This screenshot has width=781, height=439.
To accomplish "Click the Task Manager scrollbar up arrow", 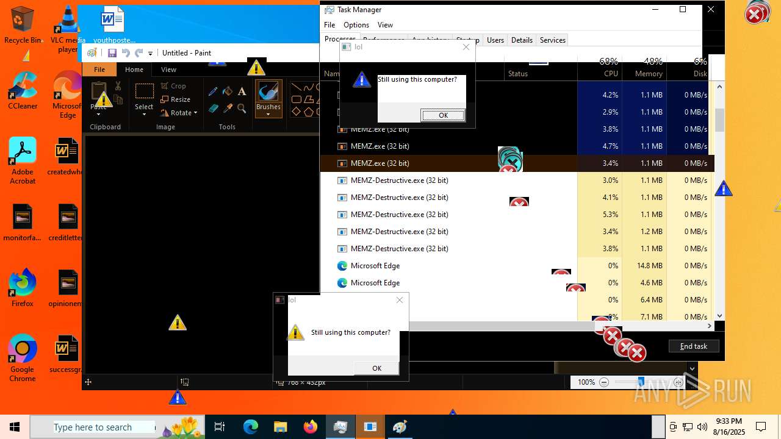I will tap(719, 87).
